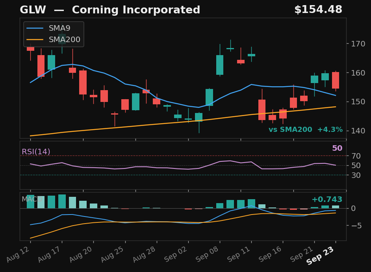Click the tallest green MACD histogram bar near Aug 17

[x=62, y=201]
